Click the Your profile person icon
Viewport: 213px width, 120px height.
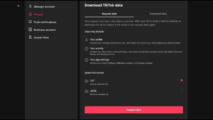(x=87, y=40)
